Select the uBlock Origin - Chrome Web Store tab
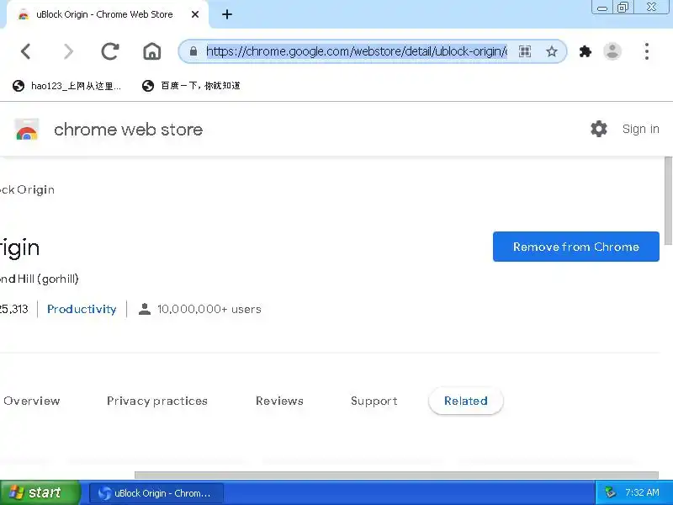 click(x=104, y=14)
